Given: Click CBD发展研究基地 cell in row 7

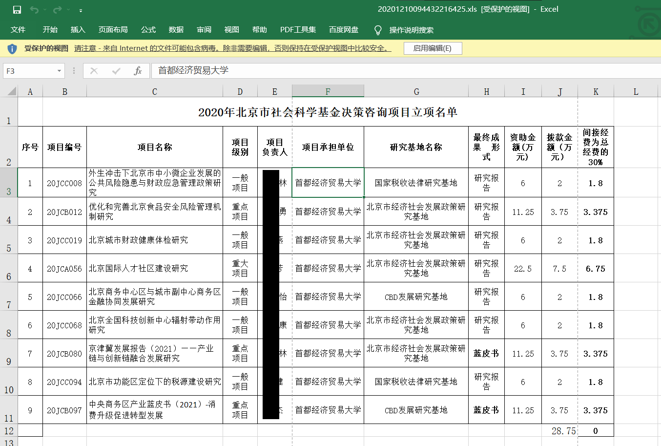Looking at the screenshot, I should click(416, 297).
